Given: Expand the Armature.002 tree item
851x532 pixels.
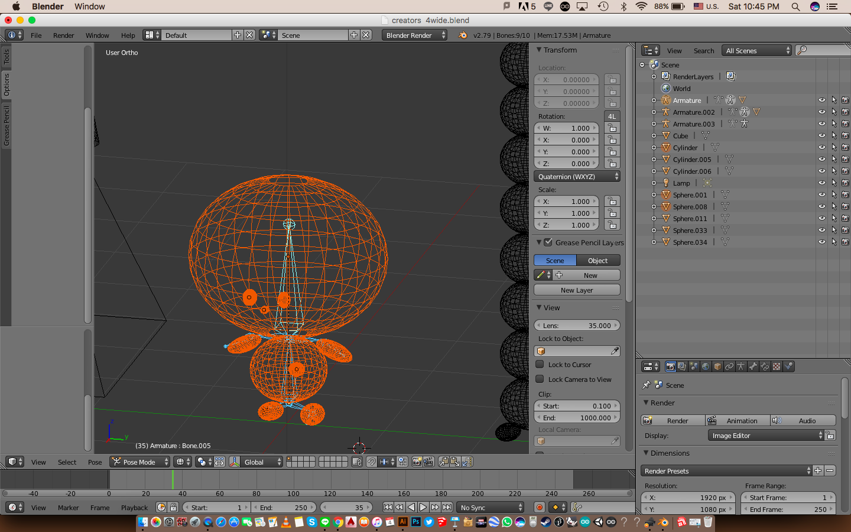Looking at the screenshot, I should point(654,112).
